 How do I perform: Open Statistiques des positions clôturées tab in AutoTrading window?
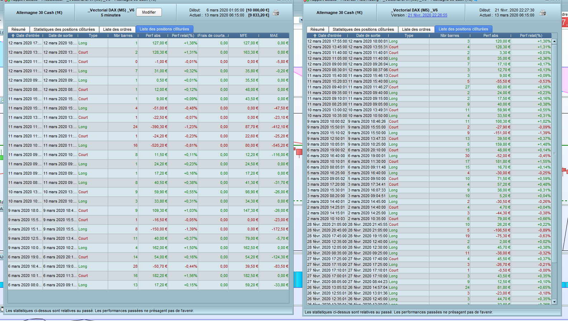tap(363, 29)
